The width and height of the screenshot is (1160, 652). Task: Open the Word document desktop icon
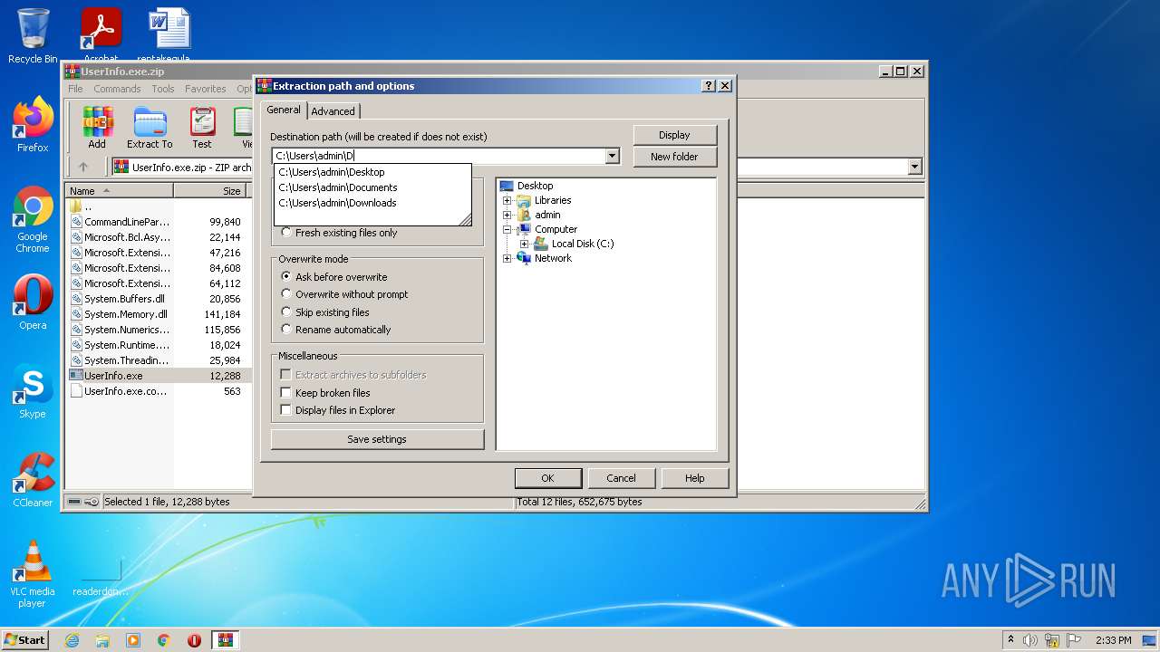(x=169, y=36)
